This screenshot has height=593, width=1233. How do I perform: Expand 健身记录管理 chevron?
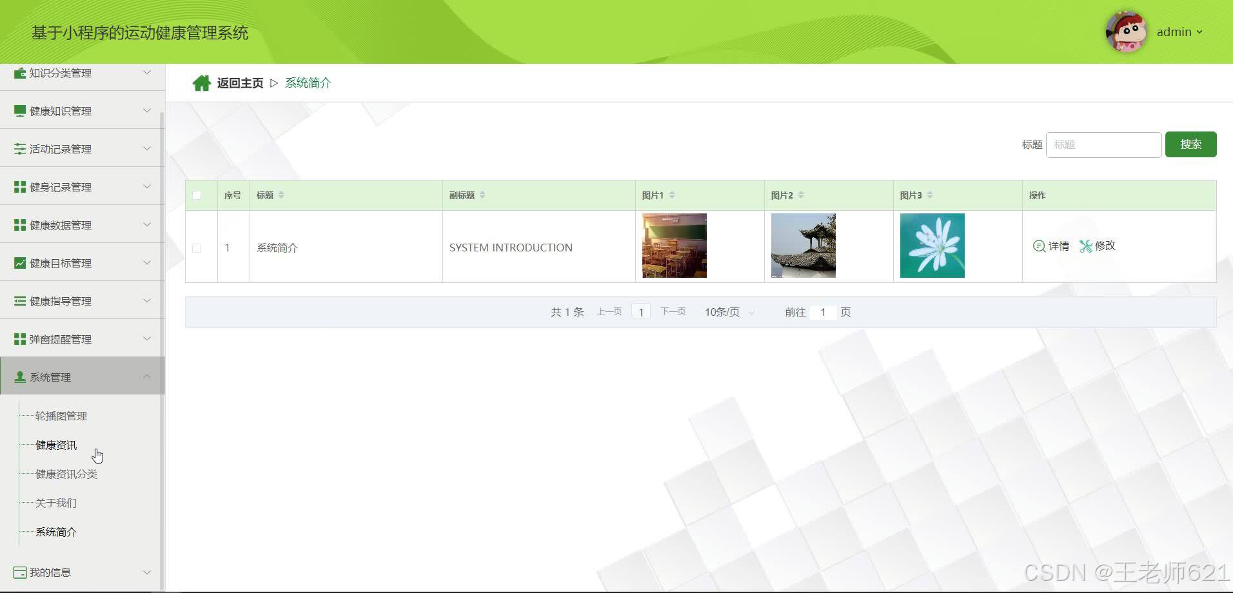click(147, 186)
